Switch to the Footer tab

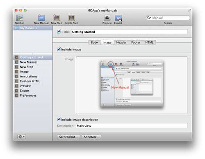coord(136,43)
